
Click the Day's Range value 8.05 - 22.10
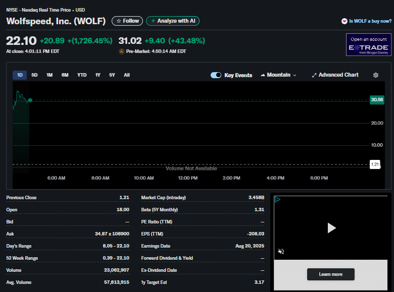point(116,246)
